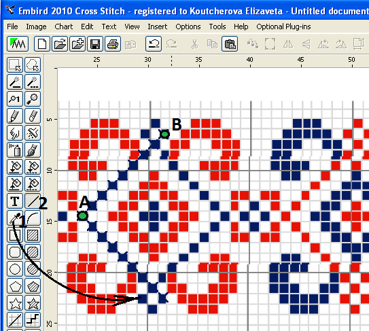Screen dimensions: 369x331
Task: Select the brush-cleaning spray tool
Action: click(33, 133)
